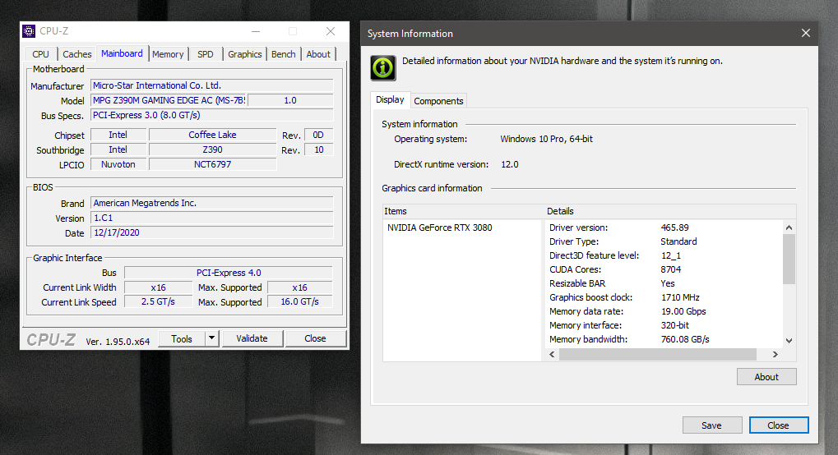Screen dimensions: 838x455
Task: Click the Bus Specs PCI-Express 3.0 field
Action: coord(212,115)
